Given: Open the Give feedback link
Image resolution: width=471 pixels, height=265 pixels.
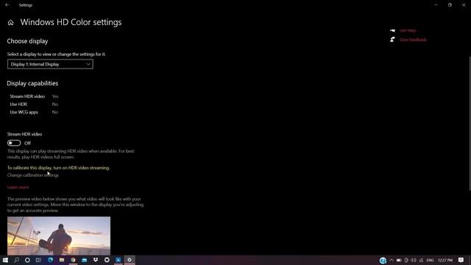Looking at the screenshot, I should coord(413,40).
